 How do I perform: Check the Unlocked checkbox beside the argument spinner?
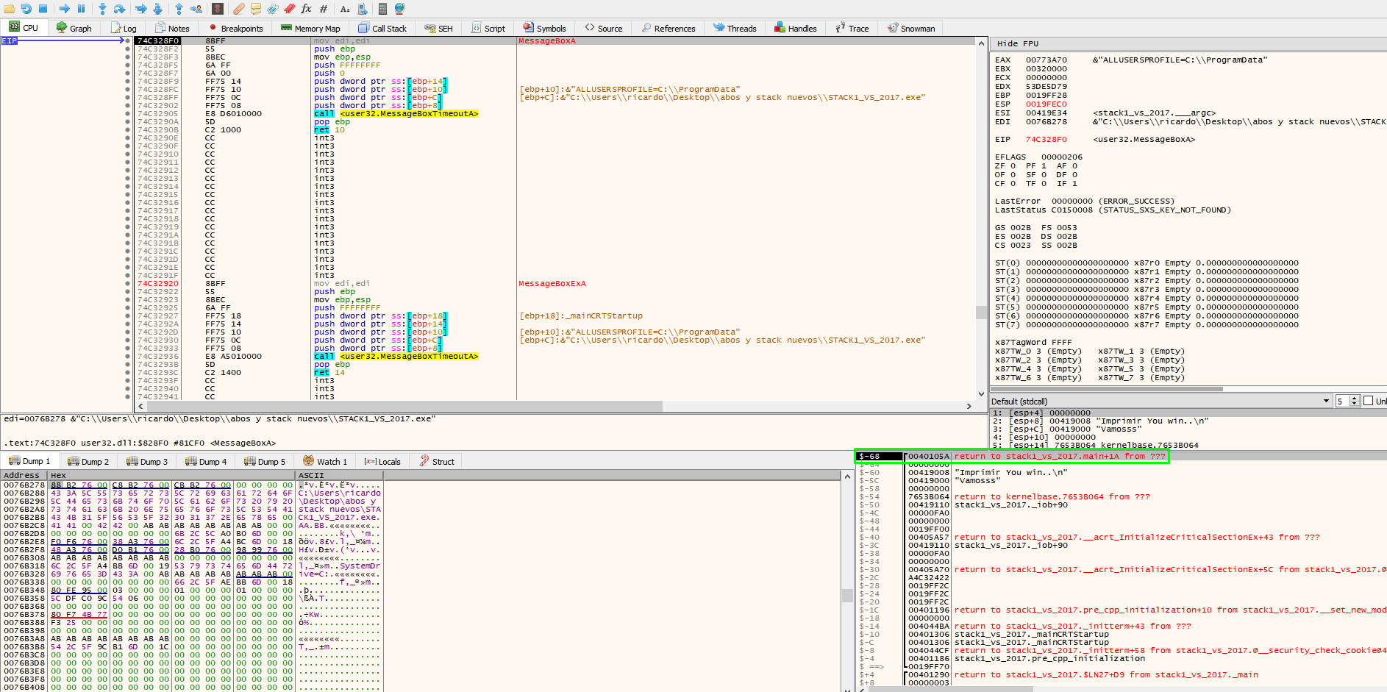(1369, 401)
